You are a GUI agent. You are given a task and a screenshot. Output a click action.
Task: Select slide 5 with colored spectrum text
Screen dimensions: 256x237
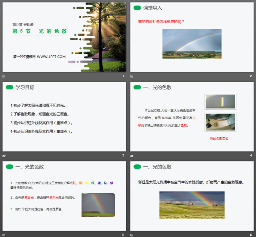point(64,196)
